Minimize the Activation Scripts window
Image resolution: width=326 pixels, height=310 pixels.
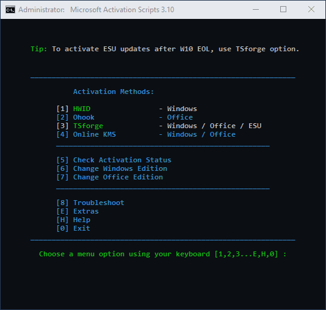point(256,9)
